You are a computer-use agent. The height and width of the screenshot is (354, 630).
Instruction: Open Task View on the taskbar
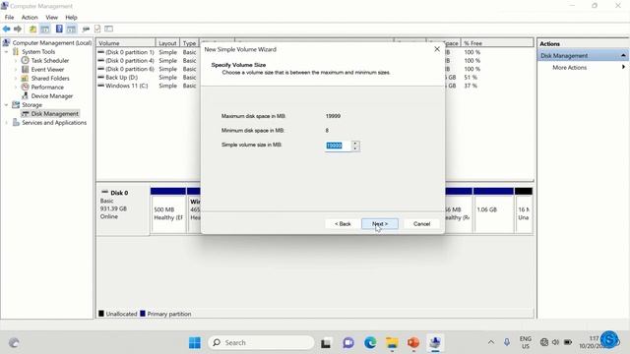click(x=326, y=343)
